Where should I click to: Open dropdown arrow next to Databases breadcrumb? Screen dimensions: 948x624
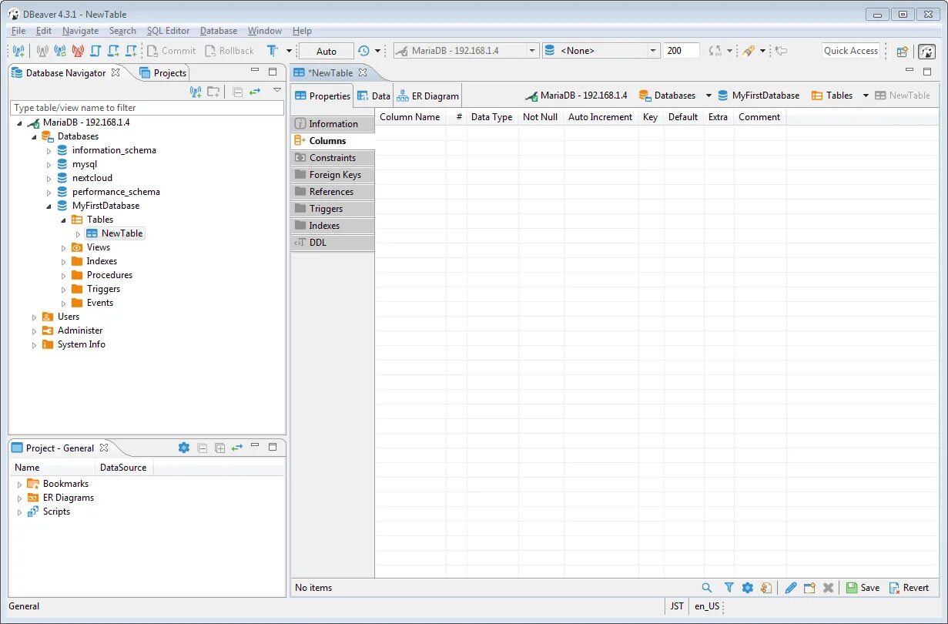[x=708, y=96]
